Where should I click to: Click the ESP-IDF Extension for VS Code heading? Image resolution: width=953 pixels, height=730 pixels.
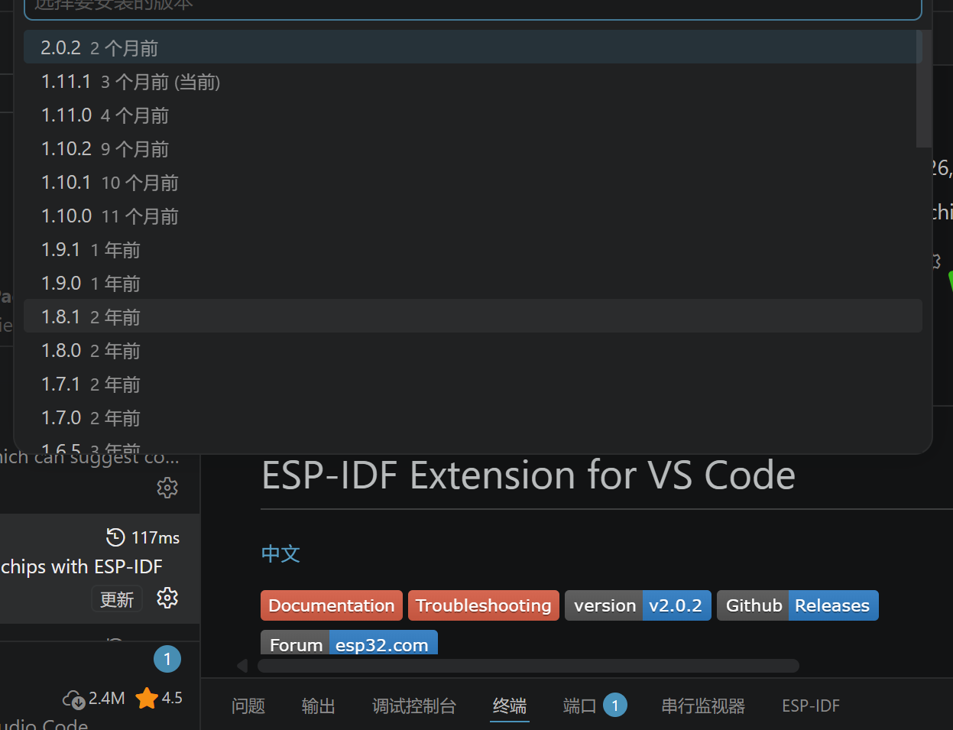pos(528,475)
